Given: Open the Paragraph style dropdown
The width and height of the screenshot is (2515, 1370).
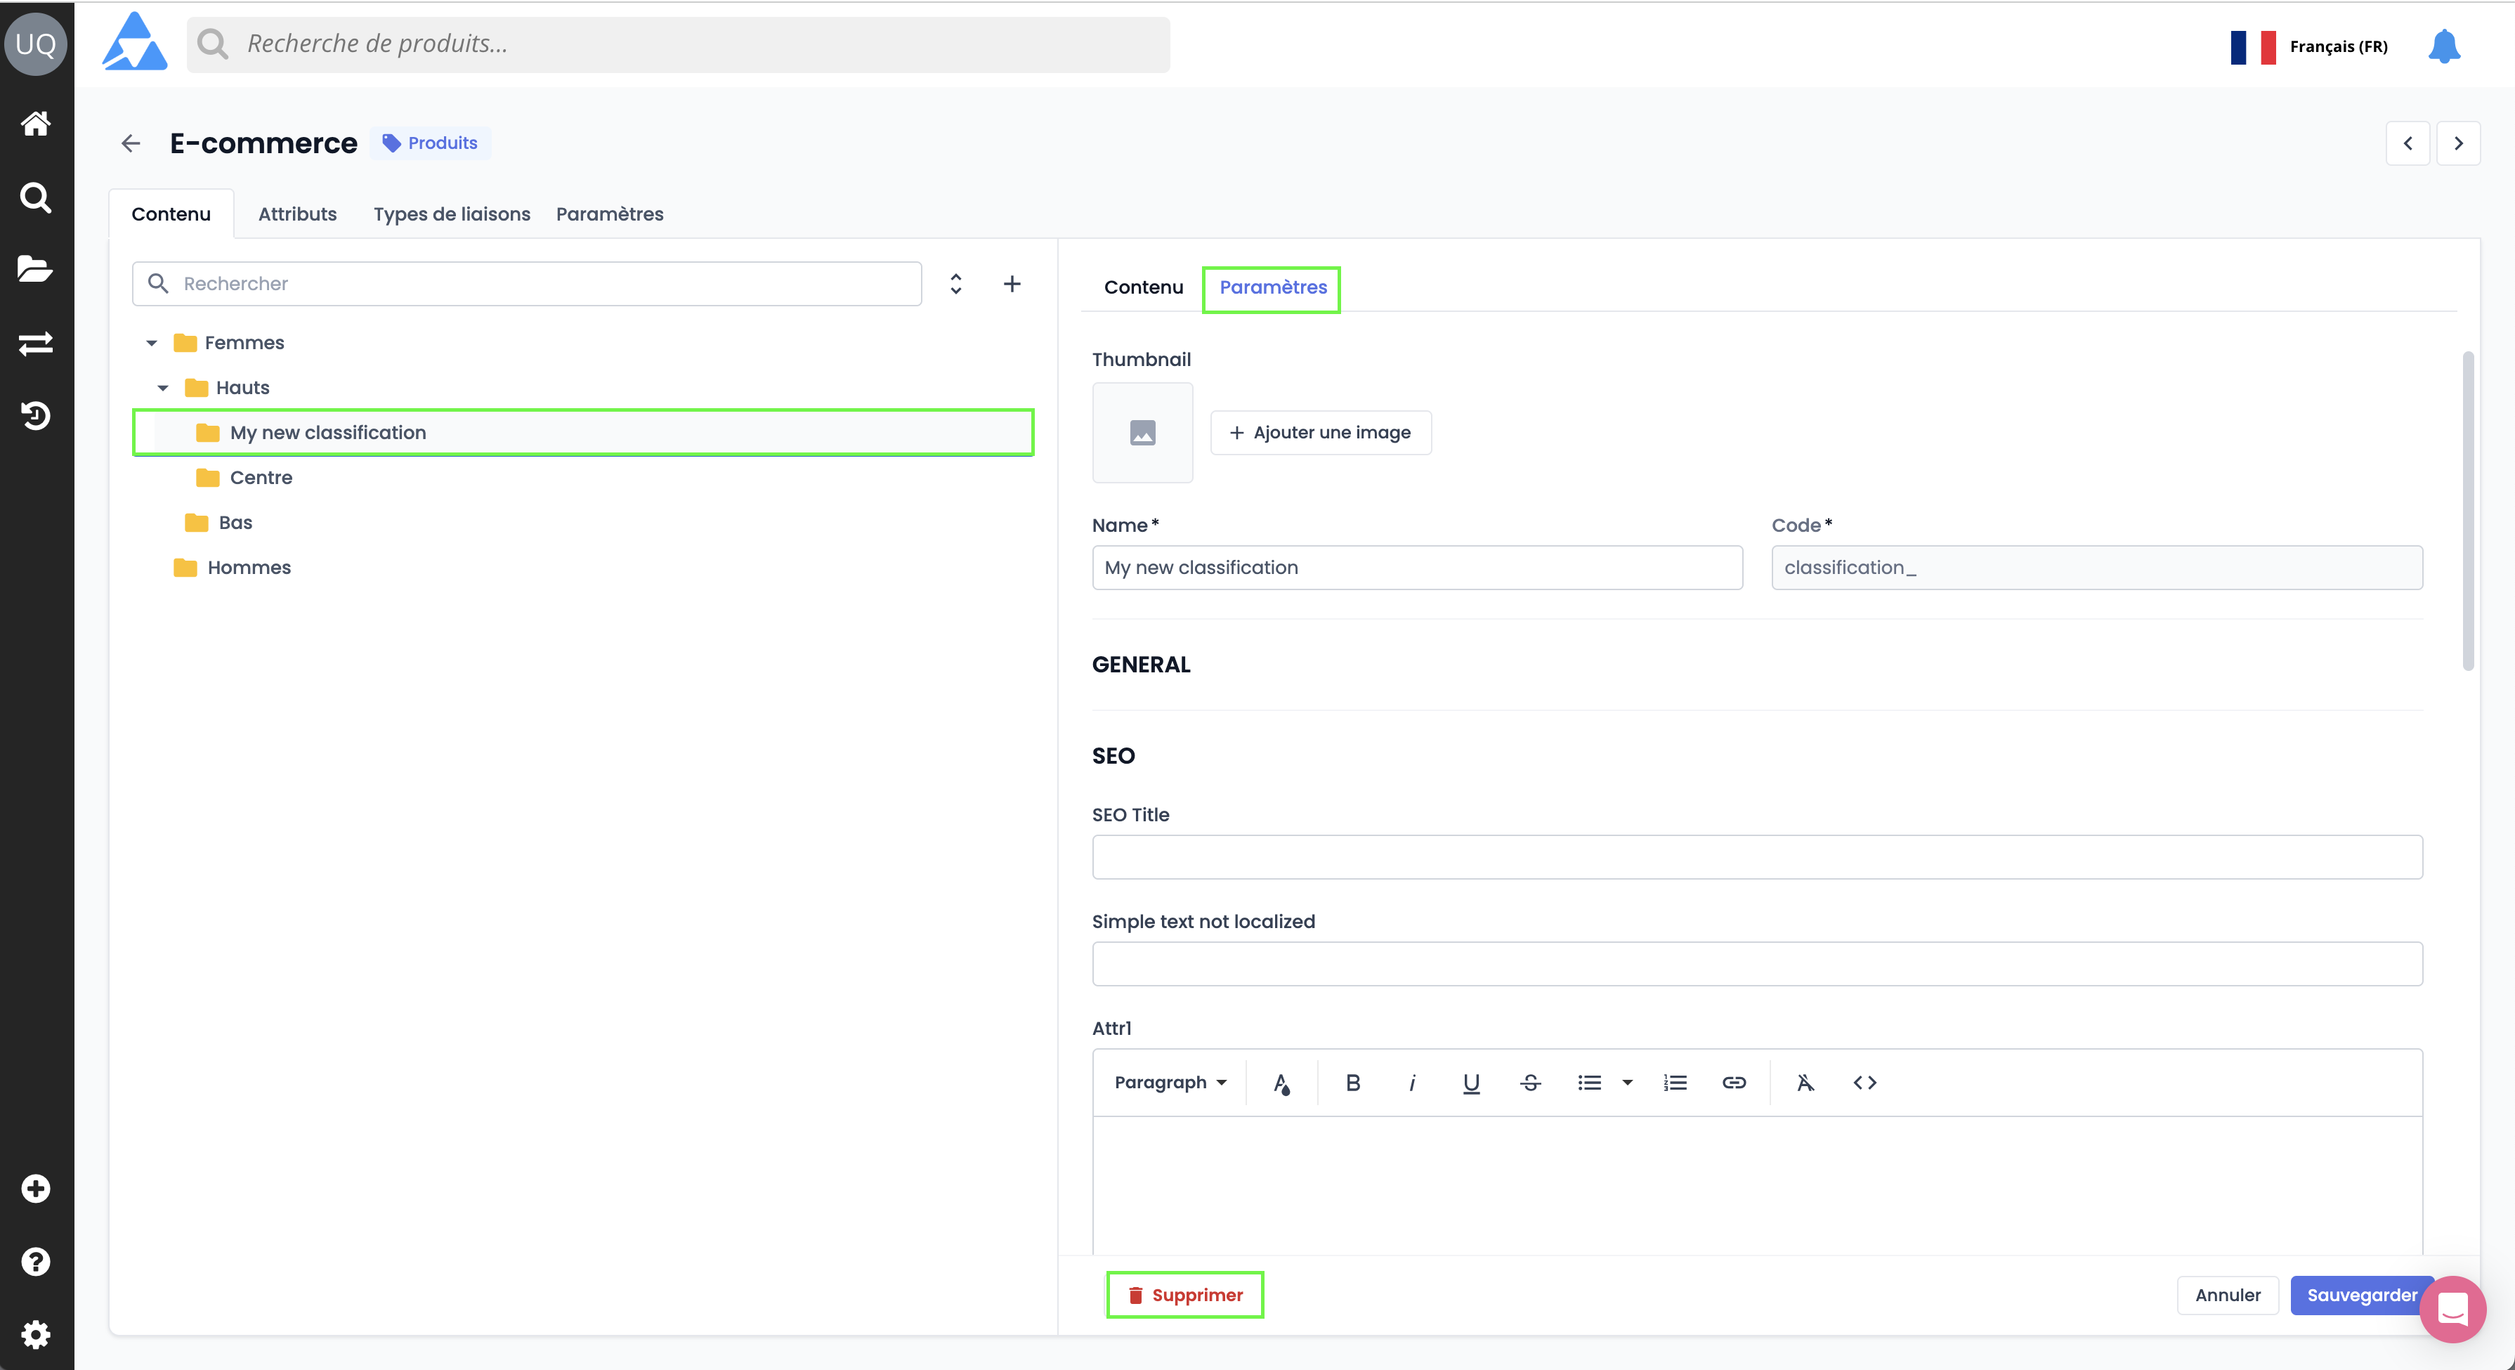Looking at the screenshot, I should (1170, 1083).
